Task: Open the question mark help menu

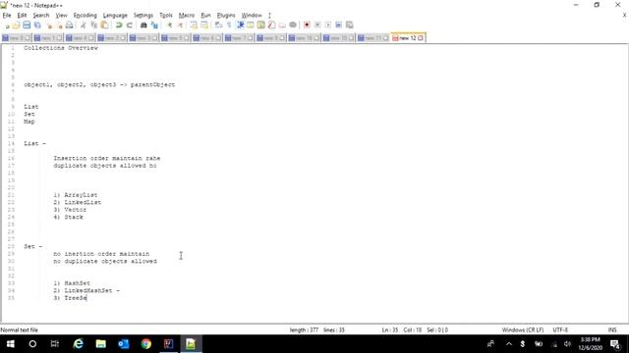Action: (x=269, y=16)
